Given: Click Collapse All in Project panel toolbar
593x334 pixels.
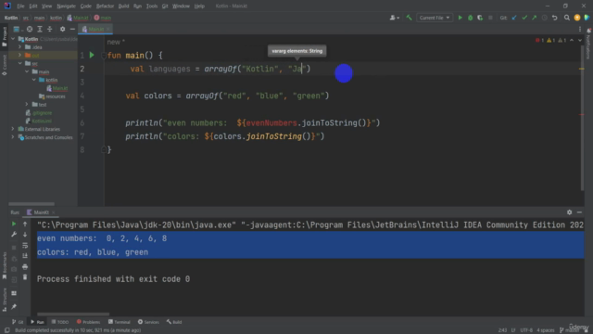Looking at the screenshot, I should coord(49,29).
